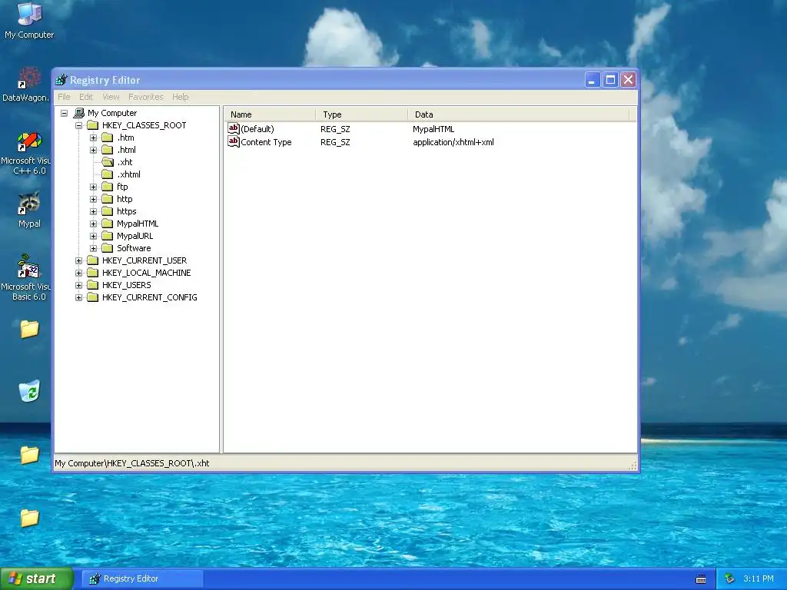Click the window resize grip
The width and height of the screenshot is (787, 590).
(633, 466)
